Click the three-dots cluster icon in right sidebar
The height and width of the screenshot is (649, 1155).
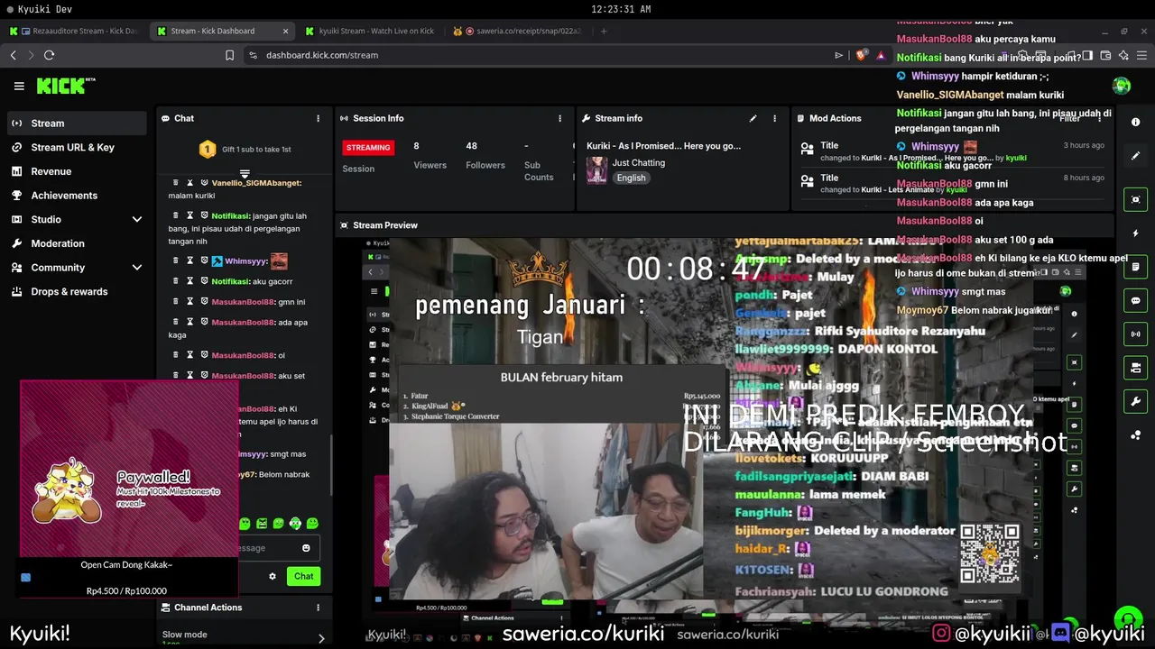[x=1135, y=435]
